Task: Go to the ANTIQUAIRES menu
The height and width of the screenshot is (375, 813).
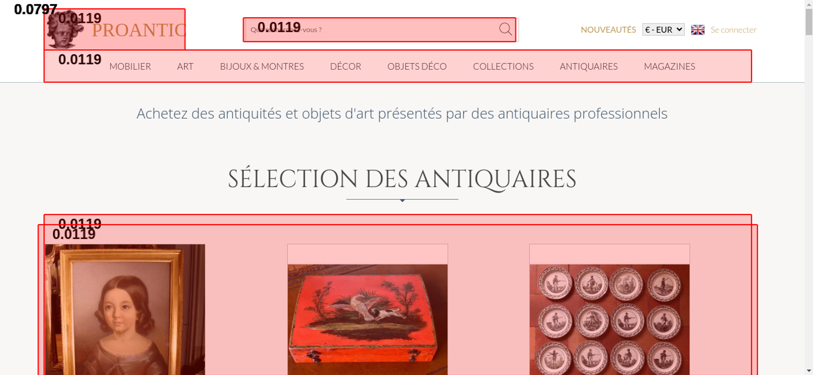Action: click(589, 66)
